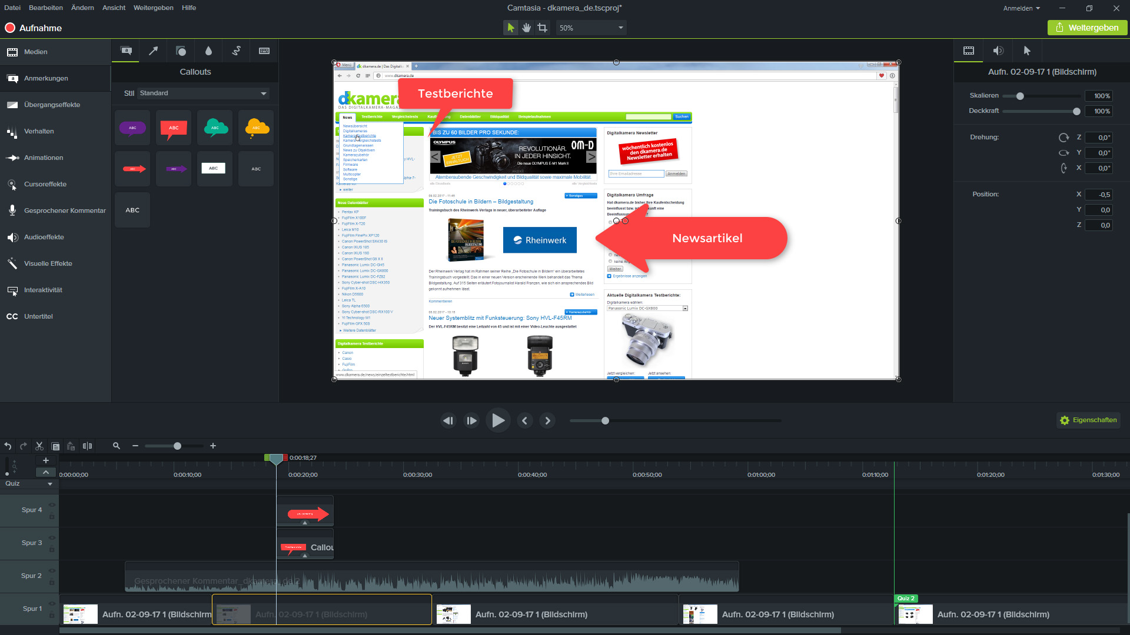Viewport: 1130px width, 635px height.
Task: Activate the pan hand tool
Action: [526, 28]
